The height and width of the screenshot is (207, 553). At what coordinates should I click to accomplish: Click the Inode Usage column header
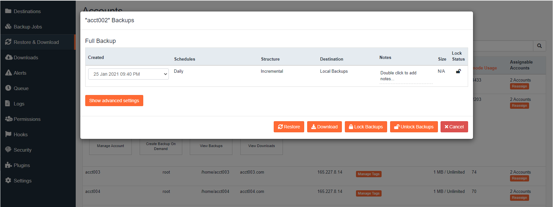point(485,68)
